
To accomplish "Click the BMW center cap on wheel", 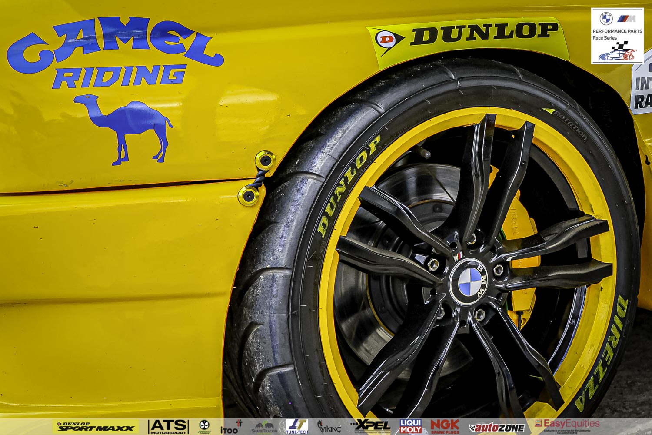I will point(469,281).
